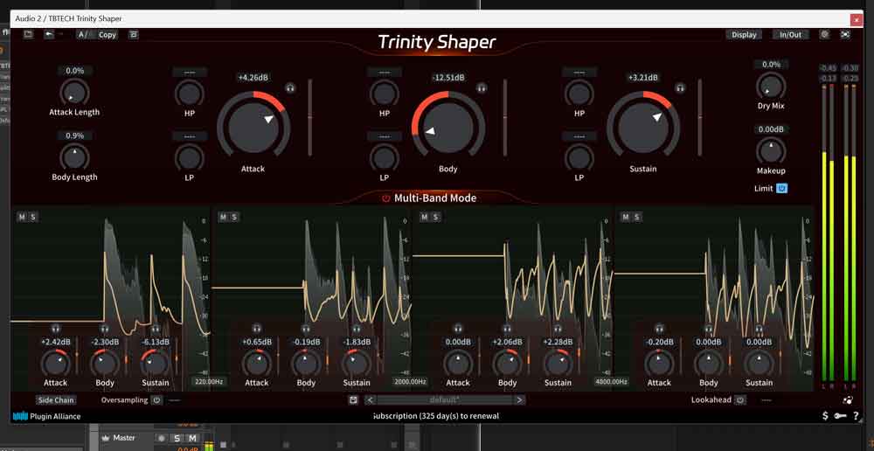Click the In/Out menu button
The image size is (874, 451).
(789, 35)
